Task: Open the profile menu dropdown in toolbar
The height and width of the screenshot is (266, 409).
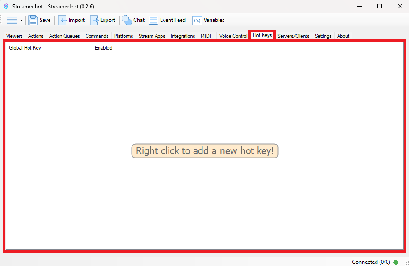Action: (x=14, y=20)
